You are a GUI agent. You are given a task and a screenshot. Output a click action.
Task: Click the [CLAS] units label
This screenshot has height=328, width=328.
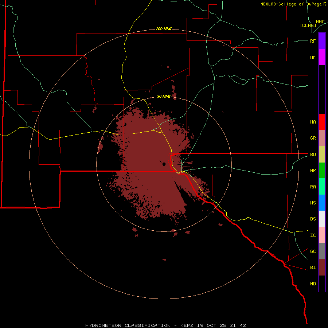tap(308, 25)
